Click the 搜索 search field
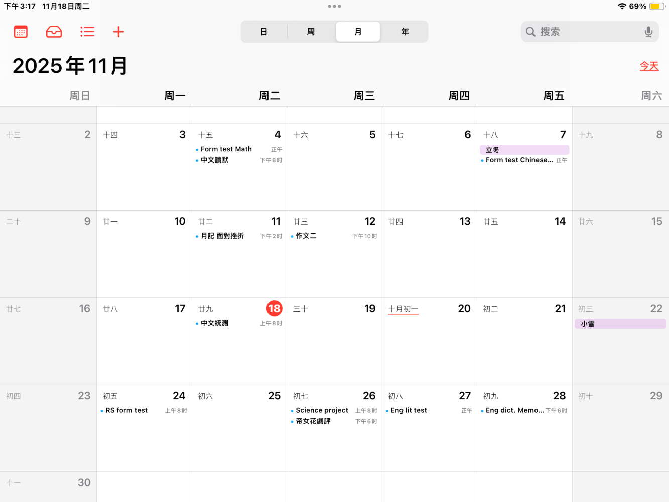669x502 pixels. [590, 32]
